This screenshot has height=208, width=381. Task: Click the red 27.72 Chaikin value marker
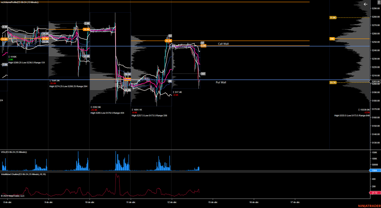375,192
